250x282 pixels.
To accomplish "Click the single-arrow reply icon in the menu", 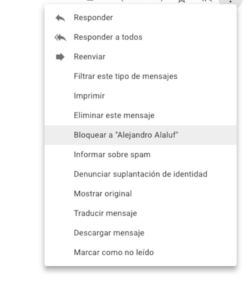I will tap(60, 18).
